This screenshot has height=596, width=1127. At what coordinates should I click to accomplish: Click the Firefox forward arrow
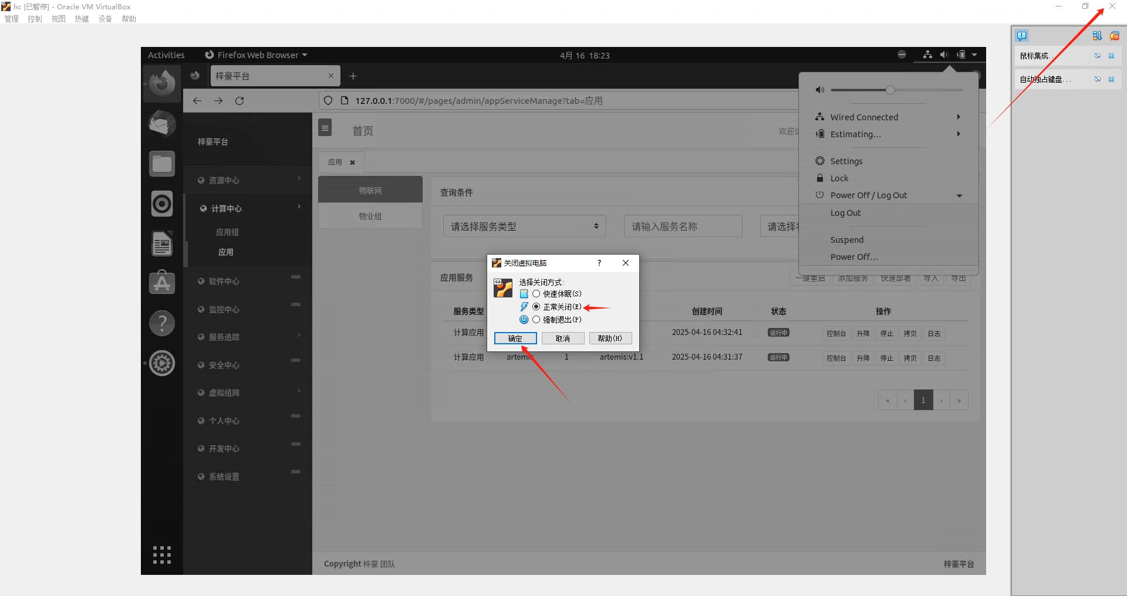tap(218, 101)
